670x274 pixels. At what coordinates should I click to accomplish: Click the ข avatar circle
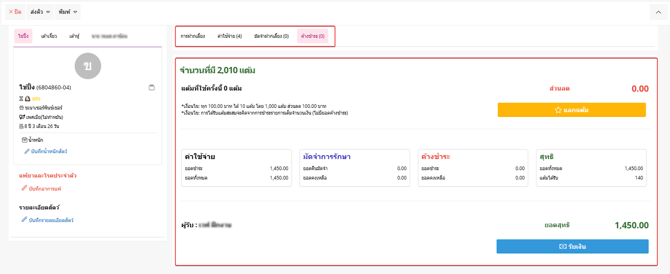88,66
